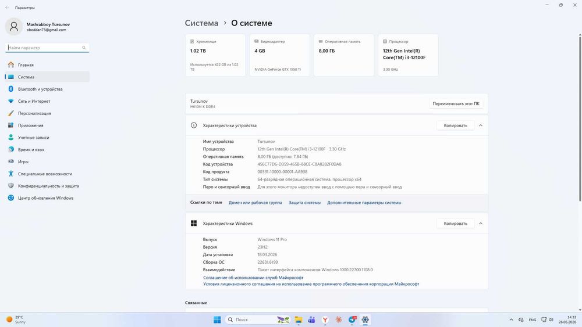This screenshot has height=327, width=582.
Task: Copy the Характеристики Windows specs
Action: point(456,223)
